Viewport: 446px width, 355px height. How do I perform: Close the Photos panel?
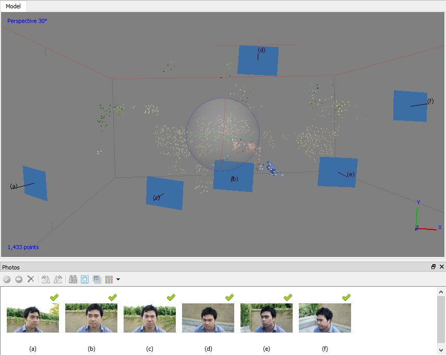tap(441, 267)
